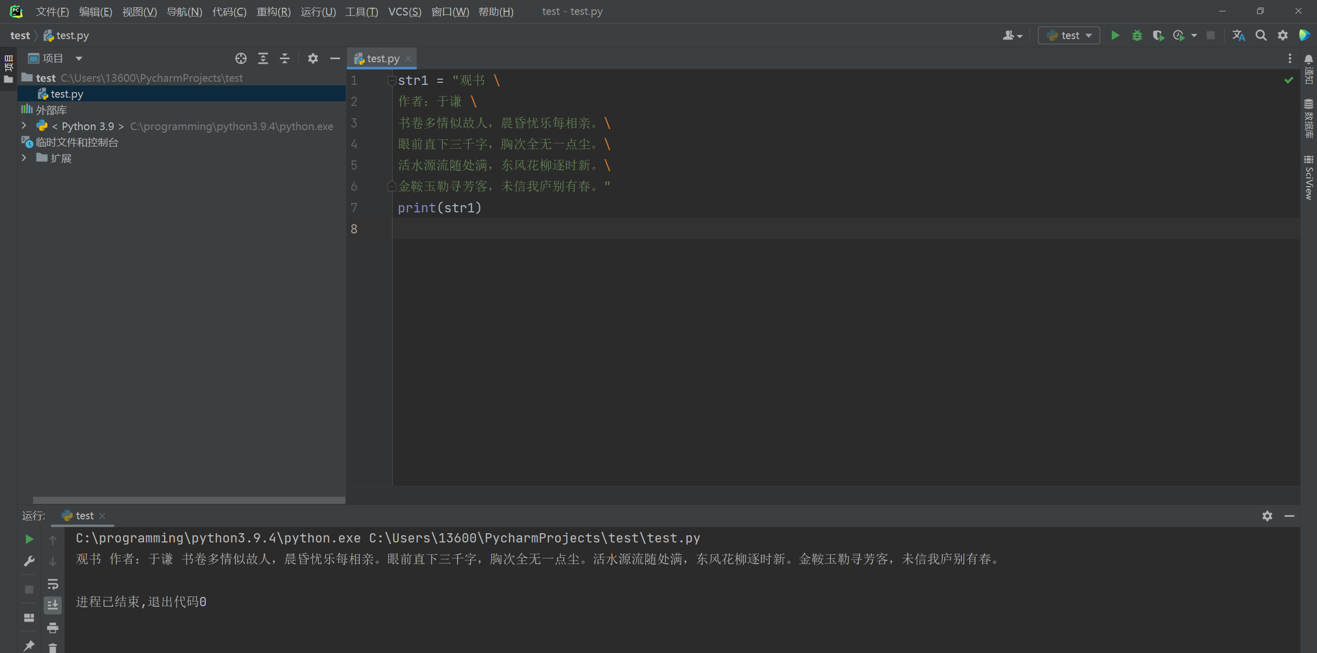Viewport: 1317px width, 653px height.
Task: Print the run console output
Action: click(52, 628)
